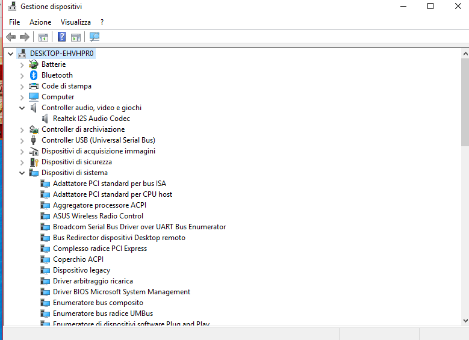Expand the Computer category

[22, 97]
